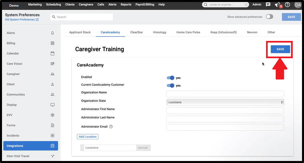Click into the preferences Search field
The width and height of the screenshot is (304, 163).
point(82,17)
